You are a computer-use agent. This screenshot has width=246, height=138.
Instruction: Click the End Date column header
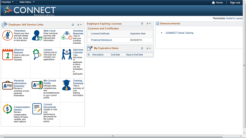click(x=115, y=55)
